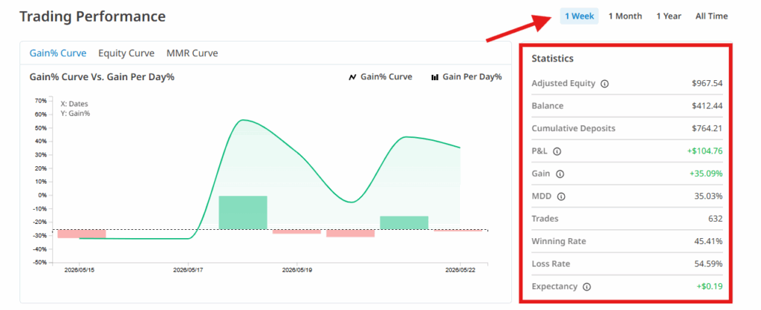The height and width of the screenshot is (310, 761).
Task: Click the Gain% curve peak near 55%
Action: (243, 120)
